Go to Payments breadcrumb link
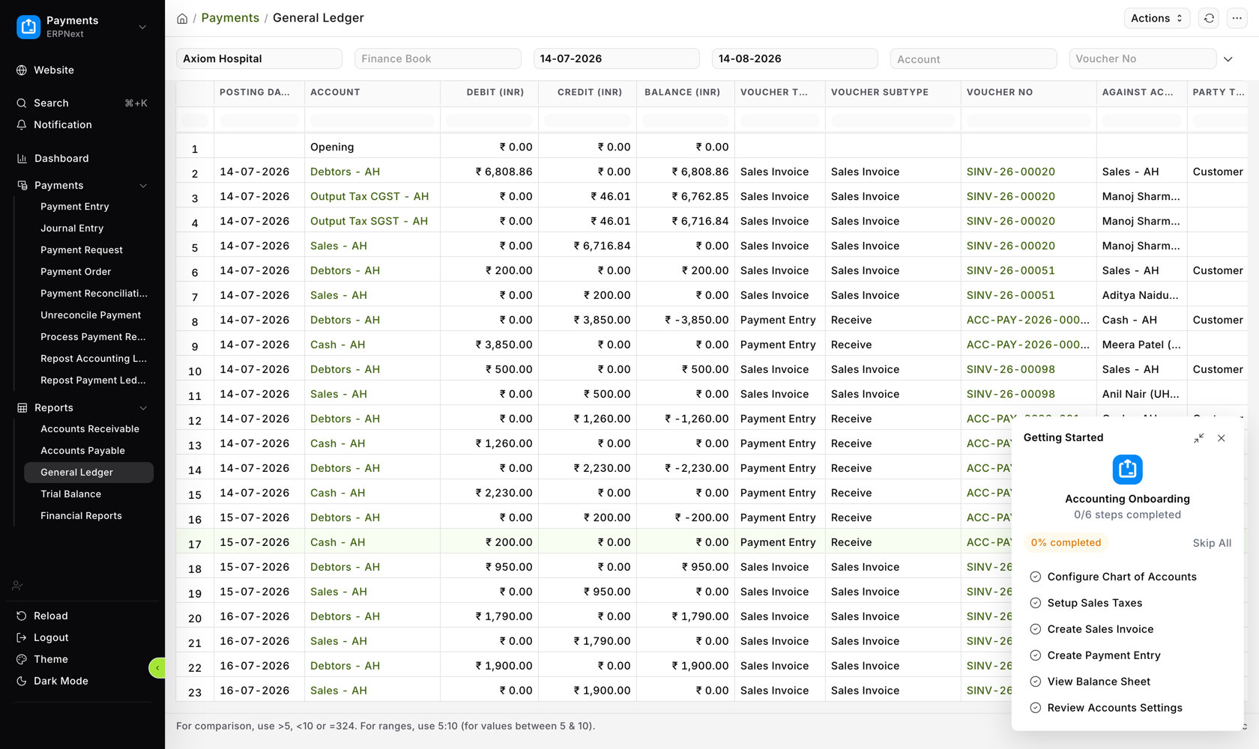Viewport: 1259px width, 749px height. [230, 18]
